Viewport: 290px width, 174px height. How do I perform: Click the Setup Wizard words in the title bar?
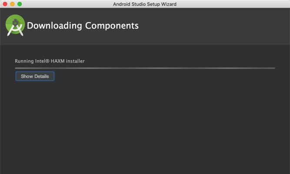coord(160,4)
